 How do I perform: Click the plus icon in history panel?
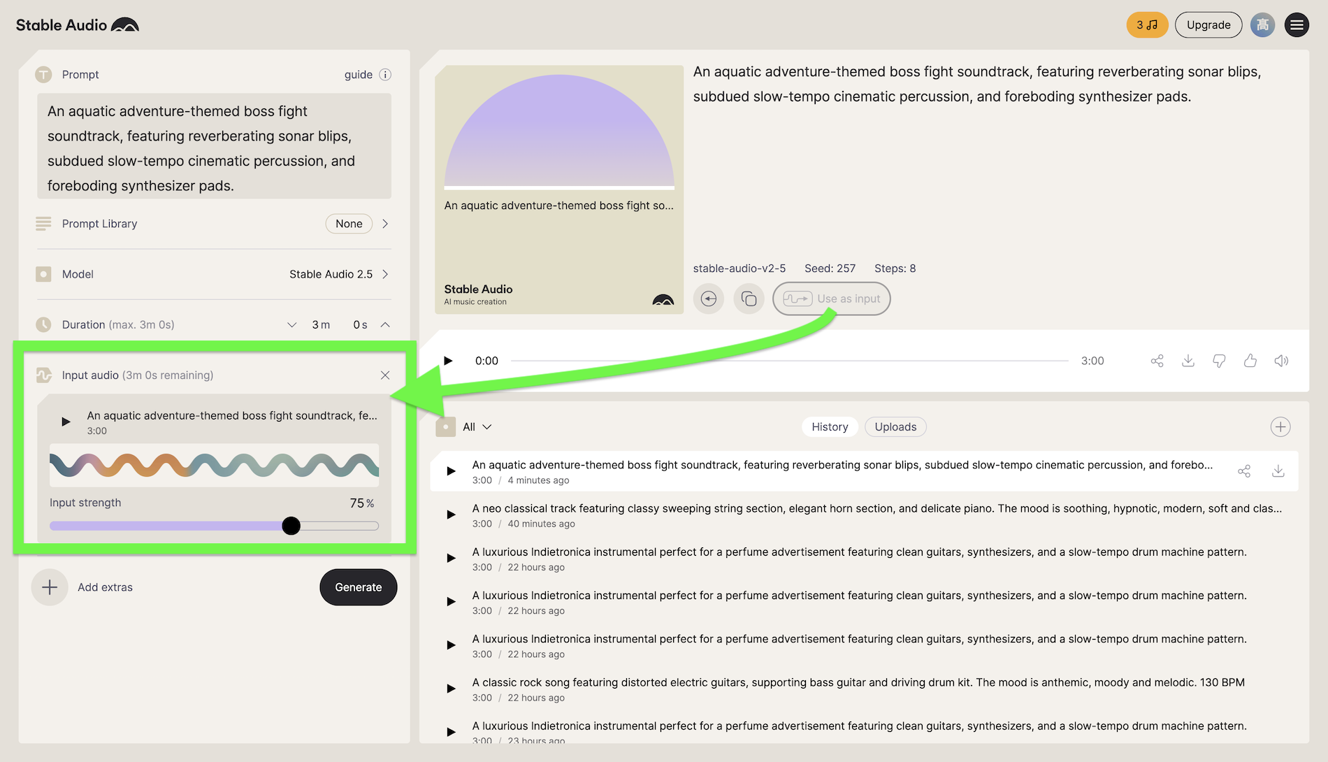[1280, 427]
